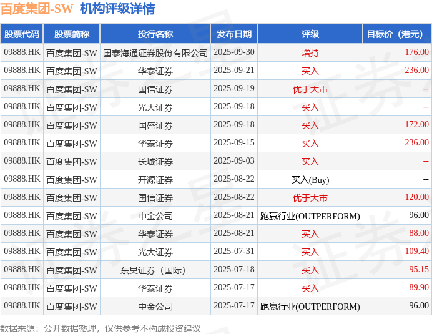
Task: Click target price 109.40
Action: 417,252
